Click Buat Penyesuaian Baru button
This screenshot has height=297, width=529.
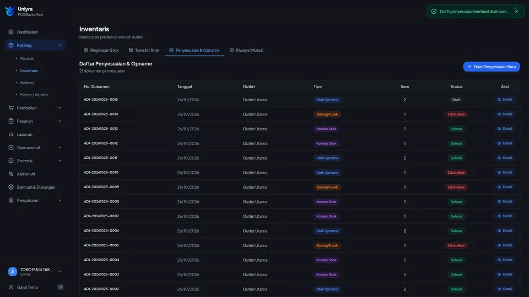click(491, 67)
